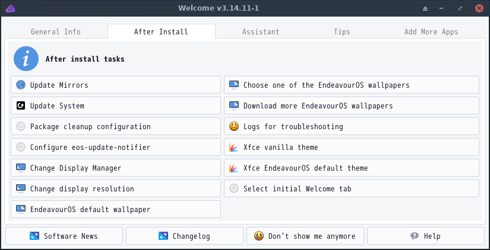Viewport: 490px width, 250px height.
Task: Switch to the General Info tab
Action: tap(56, 31)
